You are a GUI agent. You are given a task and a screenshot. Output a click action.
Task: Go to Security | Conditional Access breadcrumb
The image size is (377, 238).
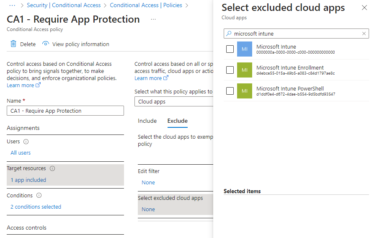[64, 5]
